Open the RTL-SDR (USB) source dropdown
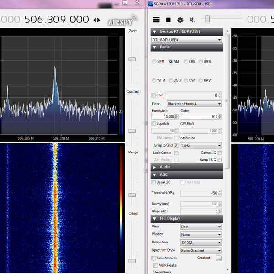Image resolution: width=274 pixels, height=274 pixels. (187, 40)
